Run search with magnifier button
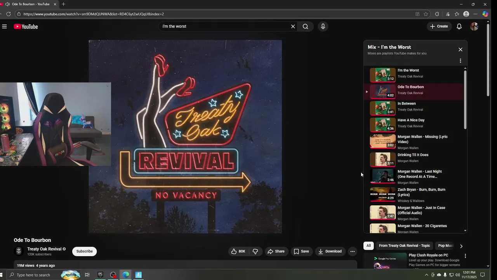497x280 pixels. click(306, 26)
